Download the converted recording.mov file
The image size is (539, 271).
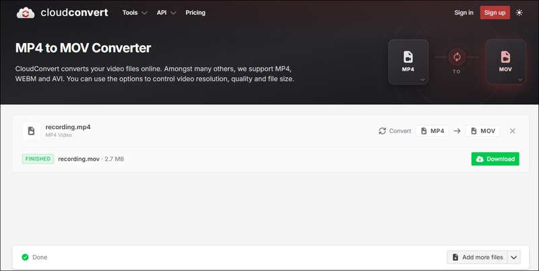point(495,159)
